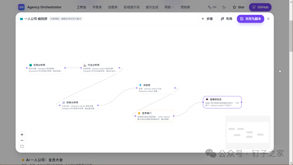Click the Agency Orchestrator logo icon
Image resolution: width=293 pixels, height=165 pixels.
[21, 7]
